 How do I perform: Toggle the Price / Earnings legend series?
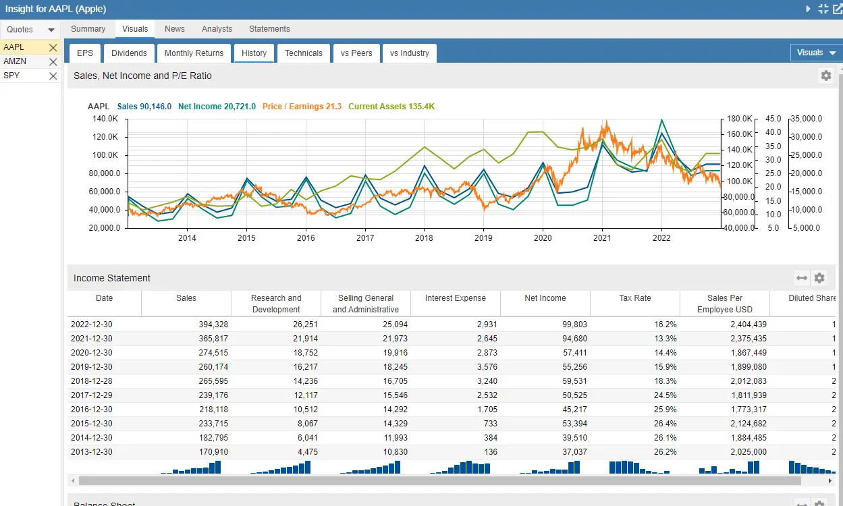pyautogui.click(x=302, y=107)
